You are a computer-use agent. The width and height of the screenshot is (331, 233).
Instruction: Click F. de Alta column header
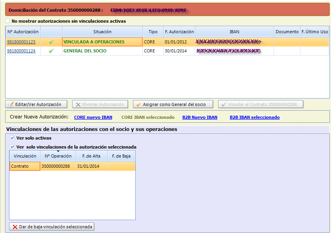coord(91,156)
